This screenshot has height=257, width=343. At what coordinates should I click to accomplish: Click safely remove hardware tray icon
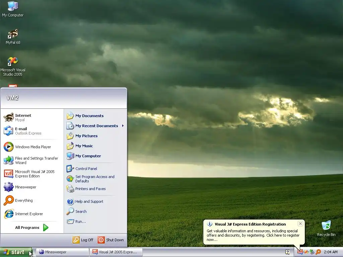312,252
